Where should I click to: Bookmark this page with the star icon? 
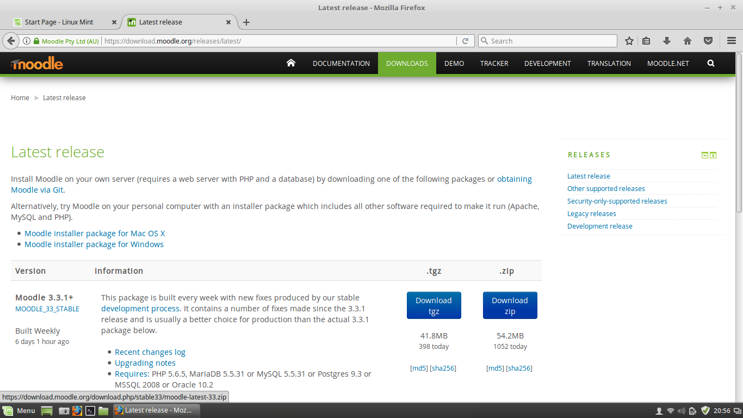[x=629, y=41]
